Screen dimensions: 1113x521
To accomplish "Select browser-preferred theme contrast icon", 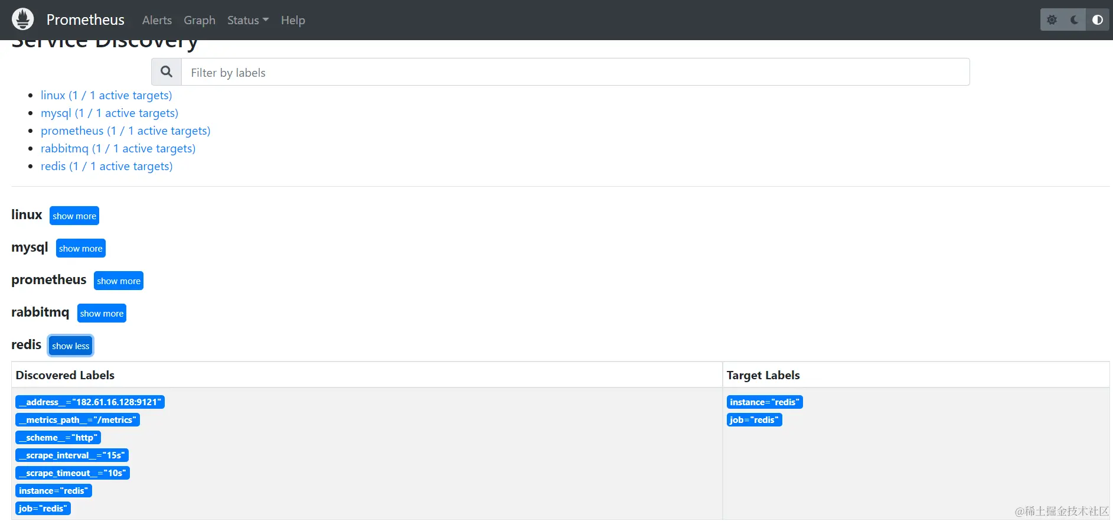I will pos(1097,20).
